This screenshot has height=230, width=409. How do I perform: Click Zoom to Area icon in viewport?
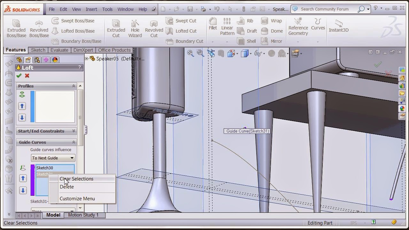click(x=200, y=53)
